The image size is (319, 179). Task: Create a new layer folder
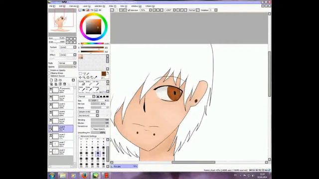tap(60, 80)
